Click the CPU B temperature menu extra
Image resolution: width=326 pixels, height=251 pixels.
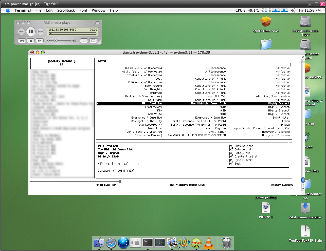tap(247, 10)
